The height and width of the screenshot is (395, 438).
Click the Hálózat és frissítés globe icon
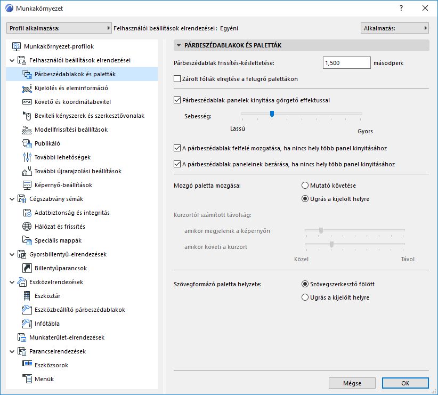28,227
